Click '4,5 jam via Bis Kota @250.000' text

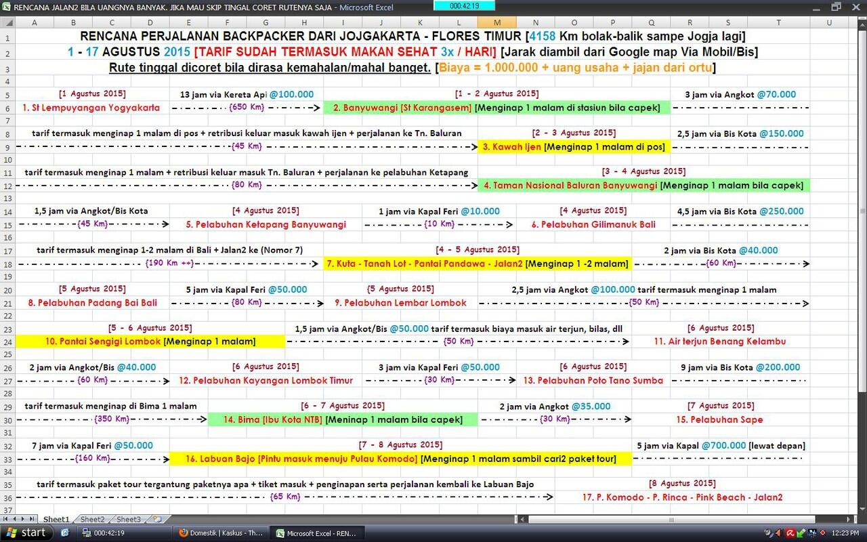click(x=740, y=212)
